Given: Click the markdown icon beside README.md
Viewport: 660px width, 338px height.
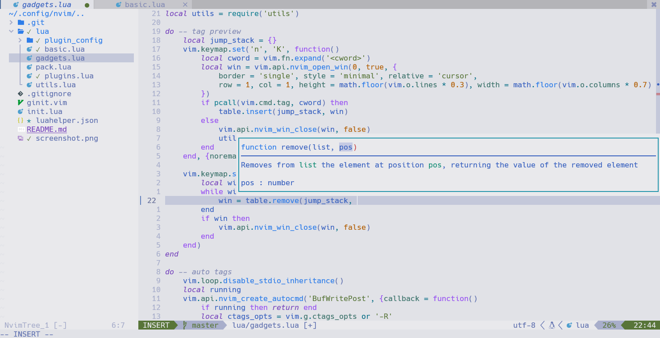Looking at the screenshot, I should click(21, 129).
